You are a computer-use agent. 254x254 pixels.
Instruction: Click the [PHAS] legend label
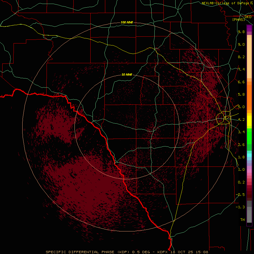(x=238, y=19)
